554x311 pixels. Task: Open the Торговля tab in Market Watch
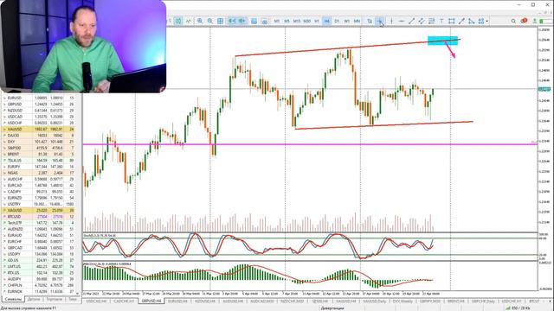(54, 299)
